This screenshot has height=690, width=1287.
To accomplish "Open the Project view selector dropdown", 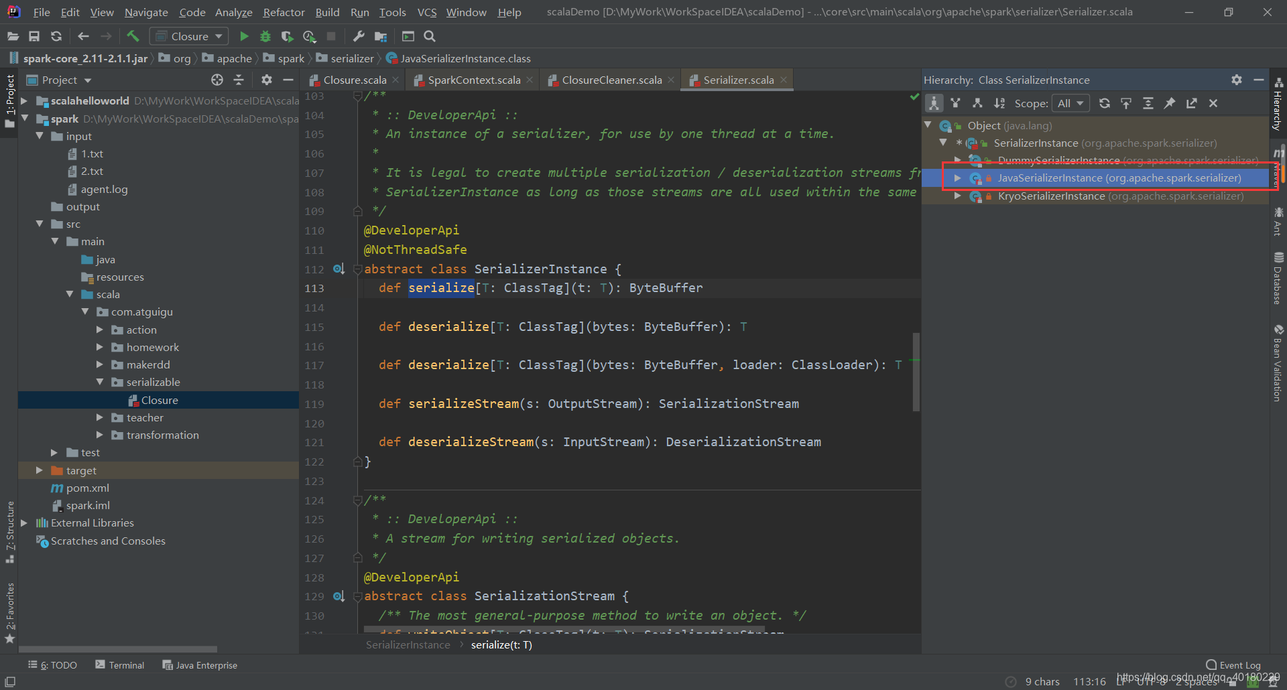I will (x=58, y=80).
